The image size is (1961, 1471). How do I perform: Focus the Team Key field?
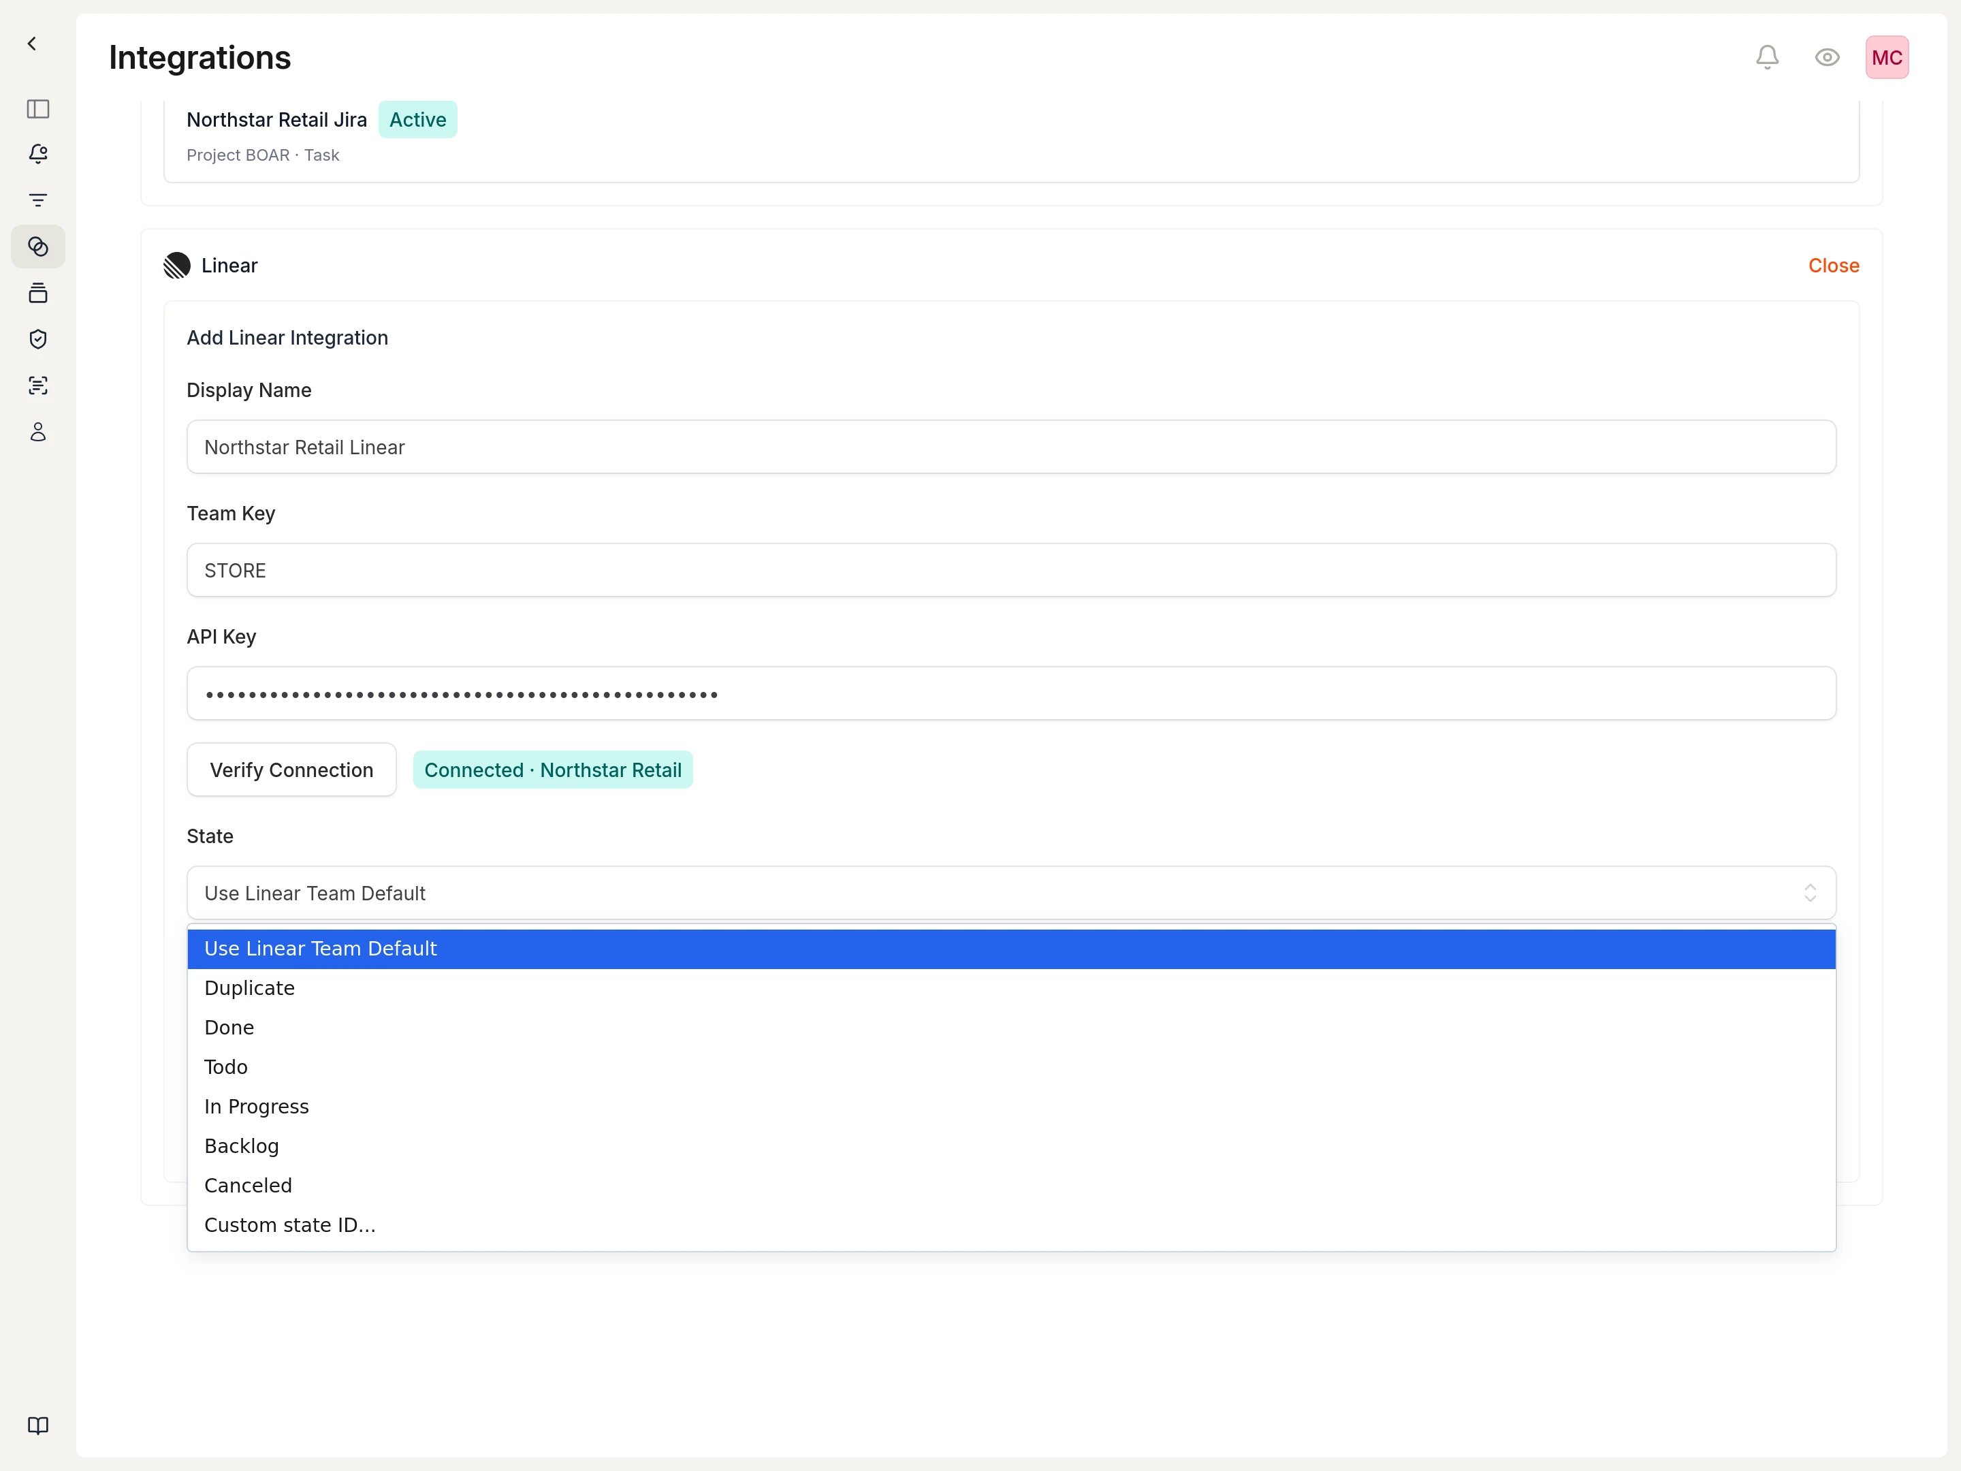[1010, 570]
